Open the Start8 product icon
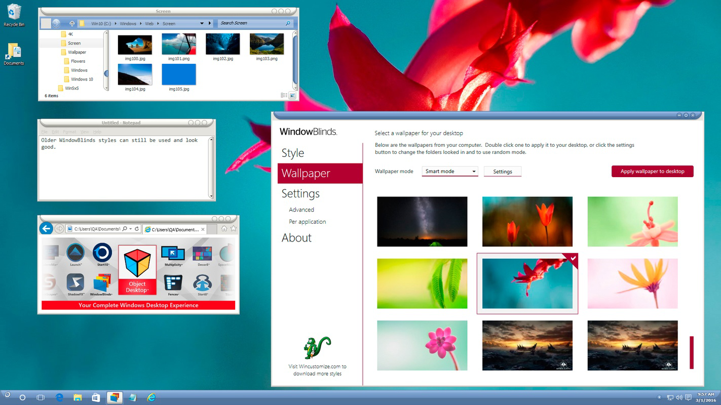Image resolution: width=721 pixels, height=405 pixels. 202,284
